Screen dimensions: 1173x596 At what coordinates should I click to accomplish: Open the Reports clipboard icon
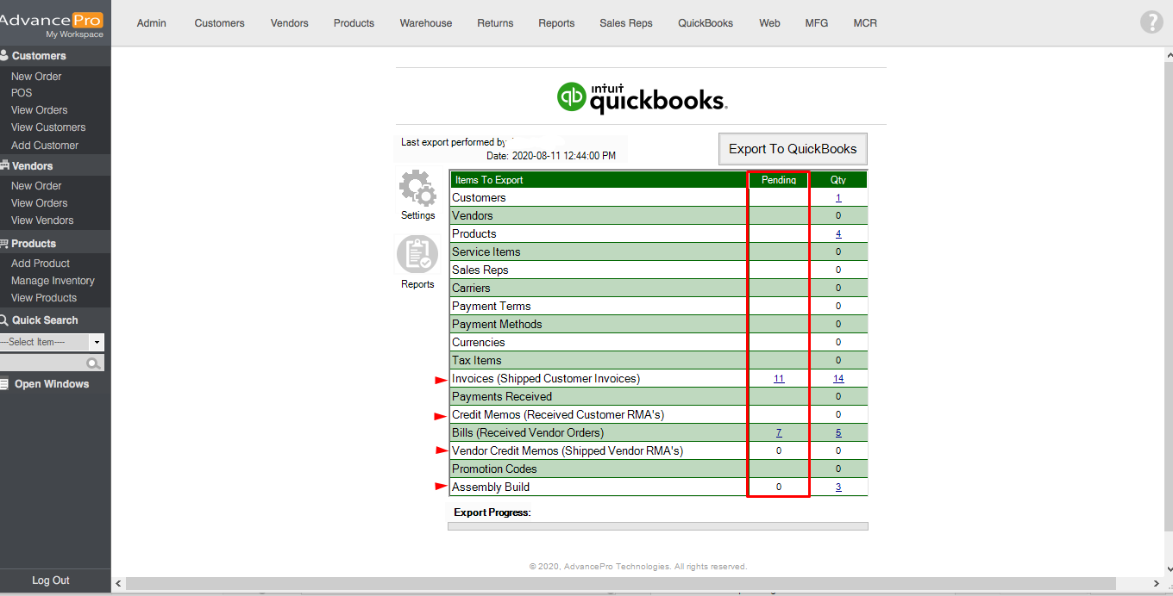coord(417,255)
